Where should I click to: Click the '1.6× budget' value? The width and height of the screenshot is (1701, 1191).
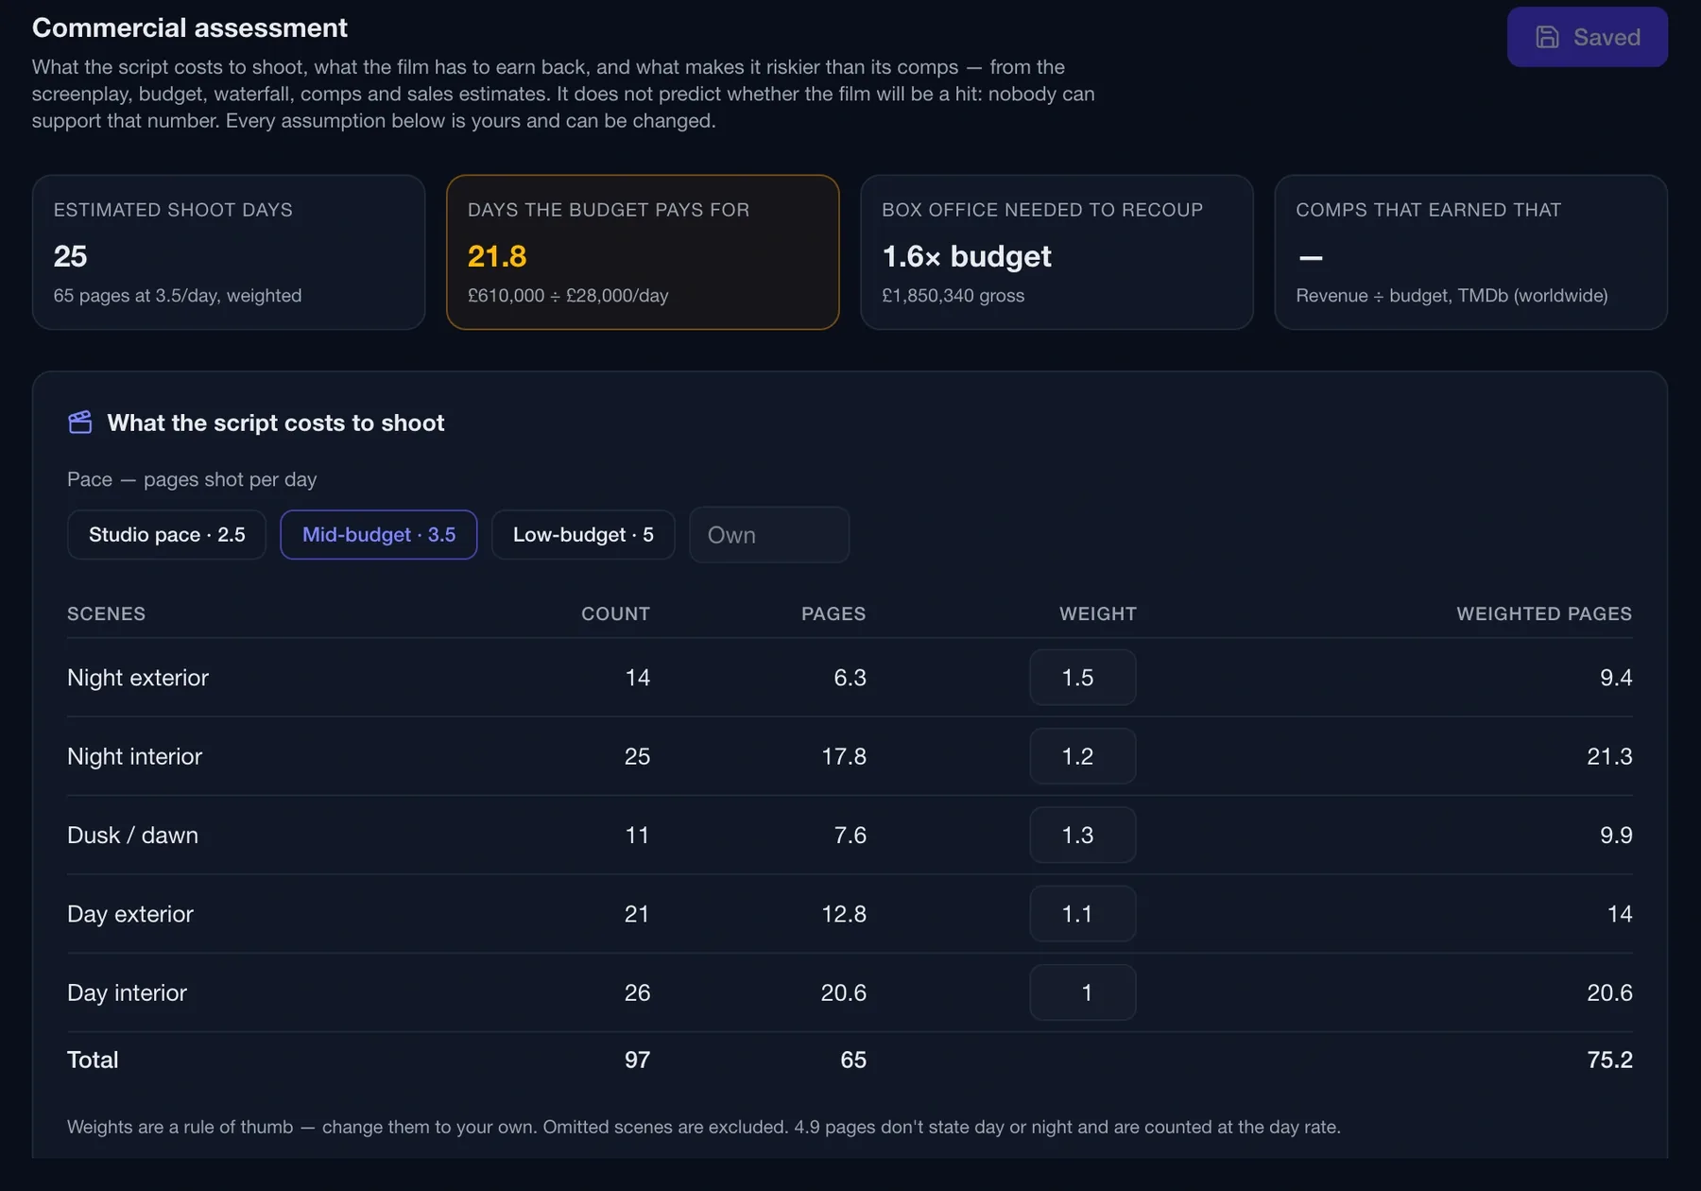coord(966,256)
